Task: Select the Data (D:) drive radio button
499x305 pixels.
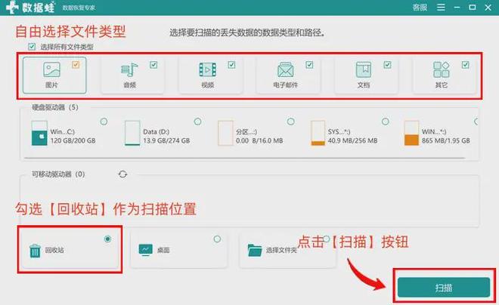Action: 197,122
